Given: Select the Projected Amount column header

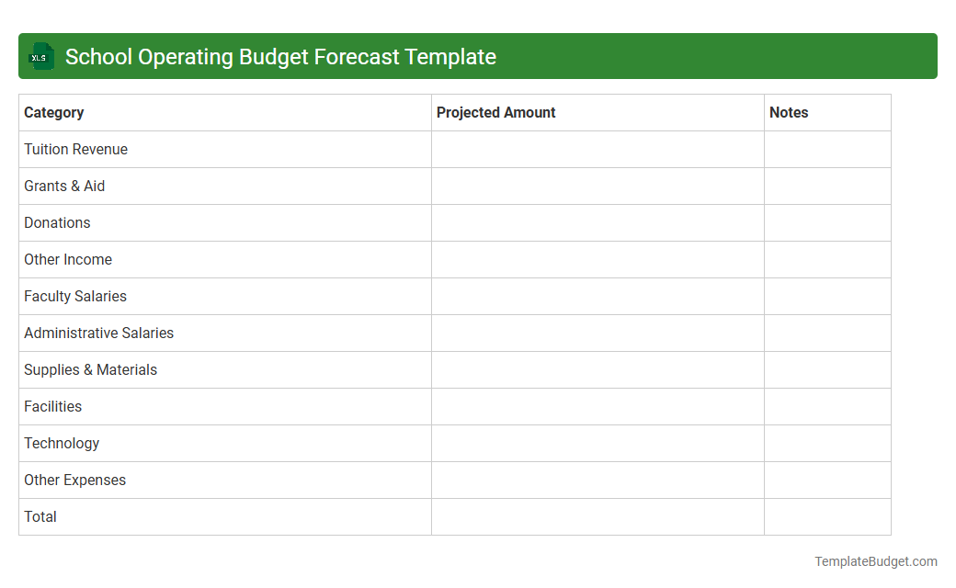Looking at the screenshot, I should (496, 112).
